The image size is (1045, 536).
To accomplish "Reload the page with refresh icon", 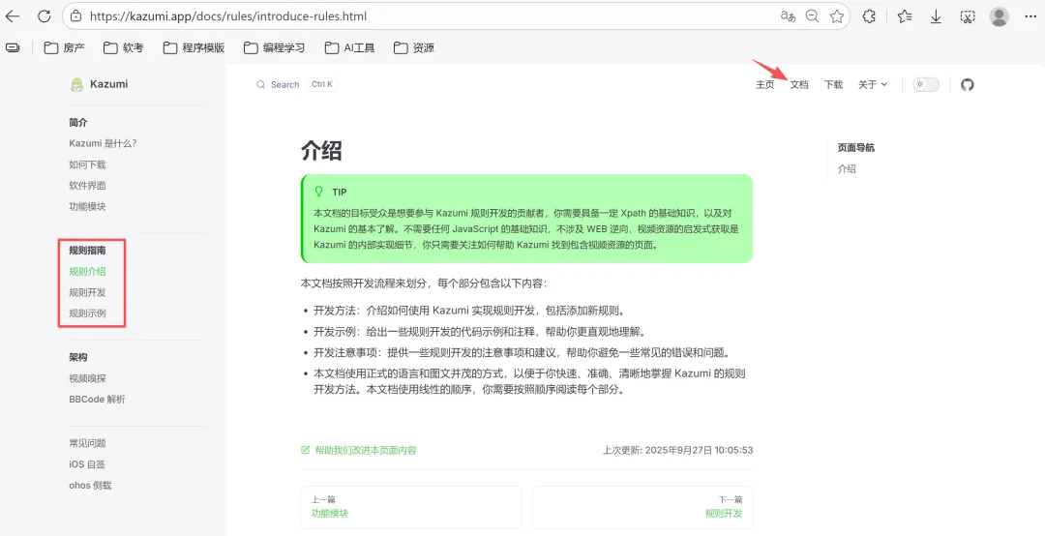I will pos(44,16).
